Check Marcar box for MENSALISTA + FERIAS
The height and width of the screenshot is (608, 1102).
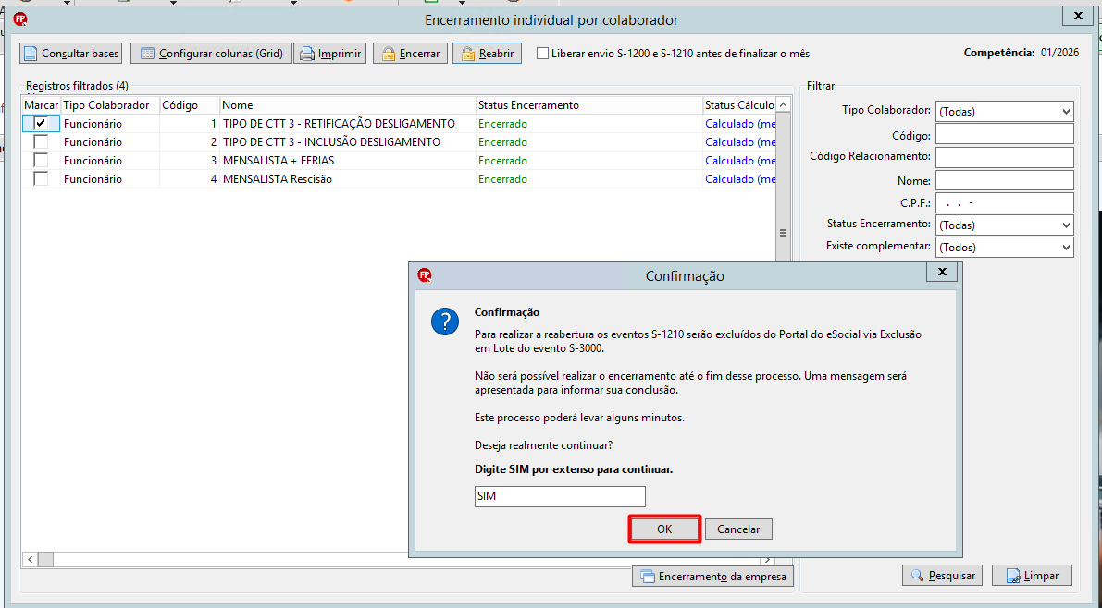point(41,161)
